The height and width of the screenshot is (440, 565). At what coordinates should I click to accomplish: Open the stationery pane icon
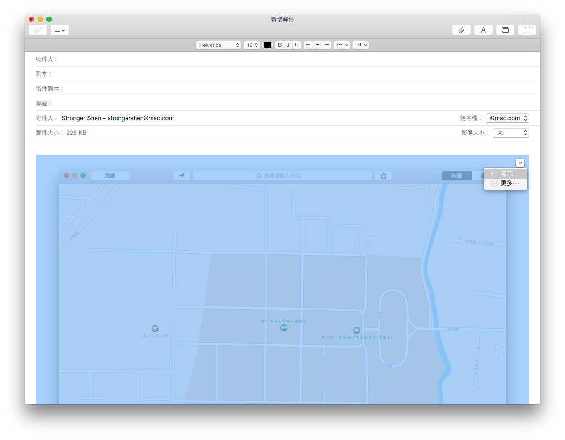point(527,30)
